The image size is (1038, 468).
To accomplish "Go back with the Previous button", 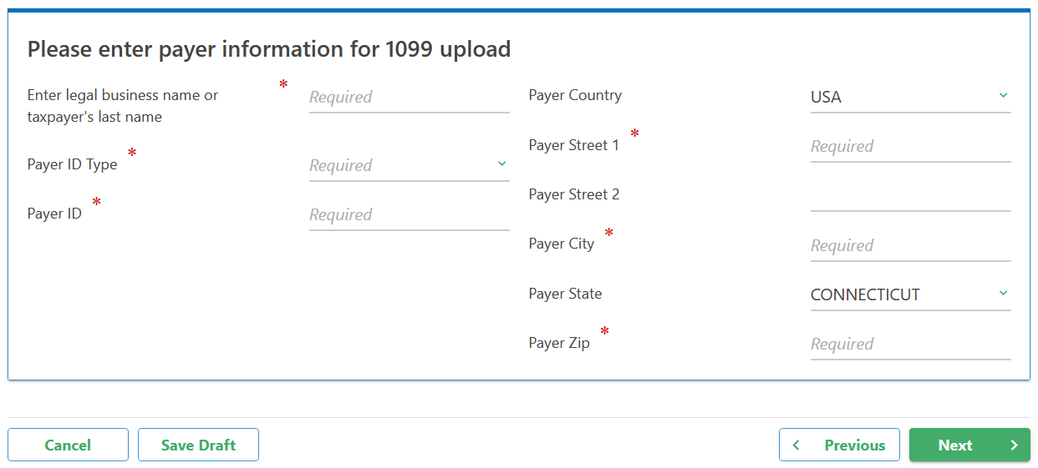I will (x=839, y=445).
